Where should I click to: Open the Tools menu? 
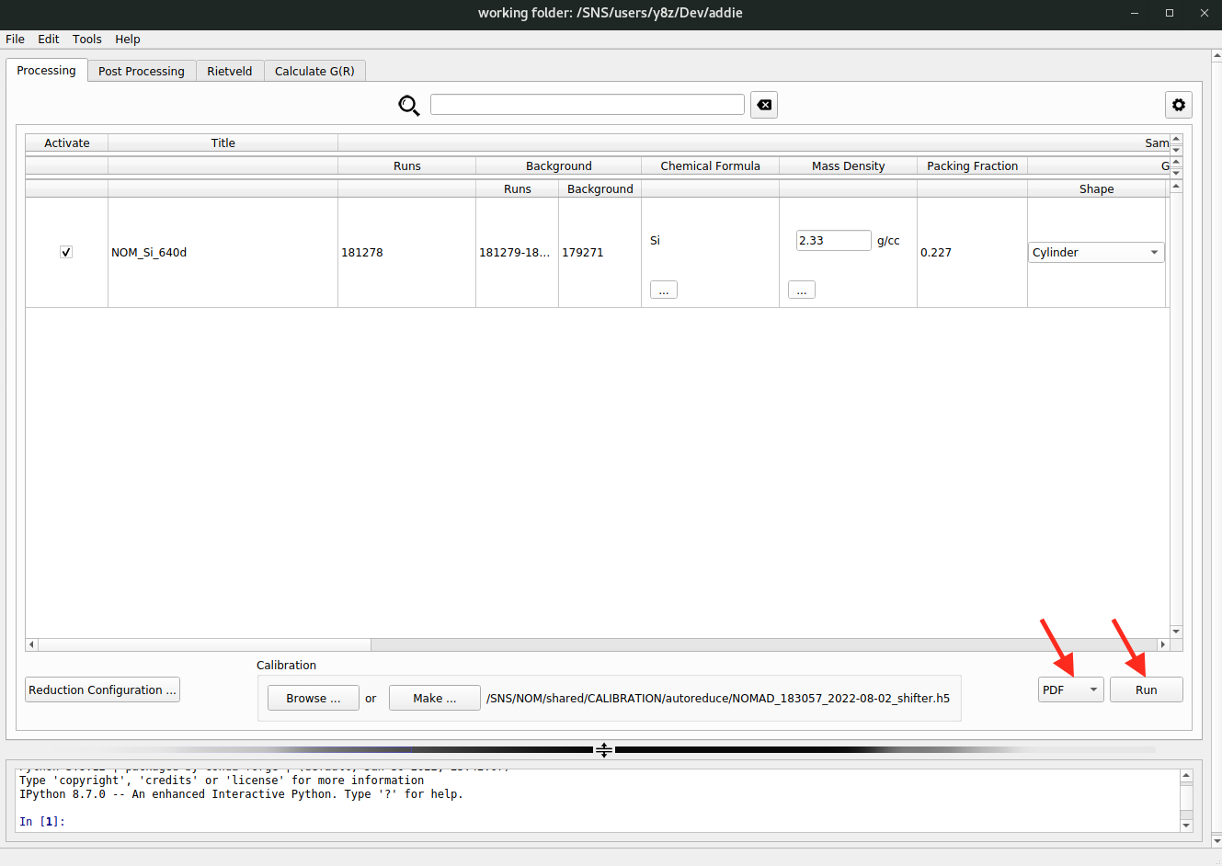click(x=87, y=39)
